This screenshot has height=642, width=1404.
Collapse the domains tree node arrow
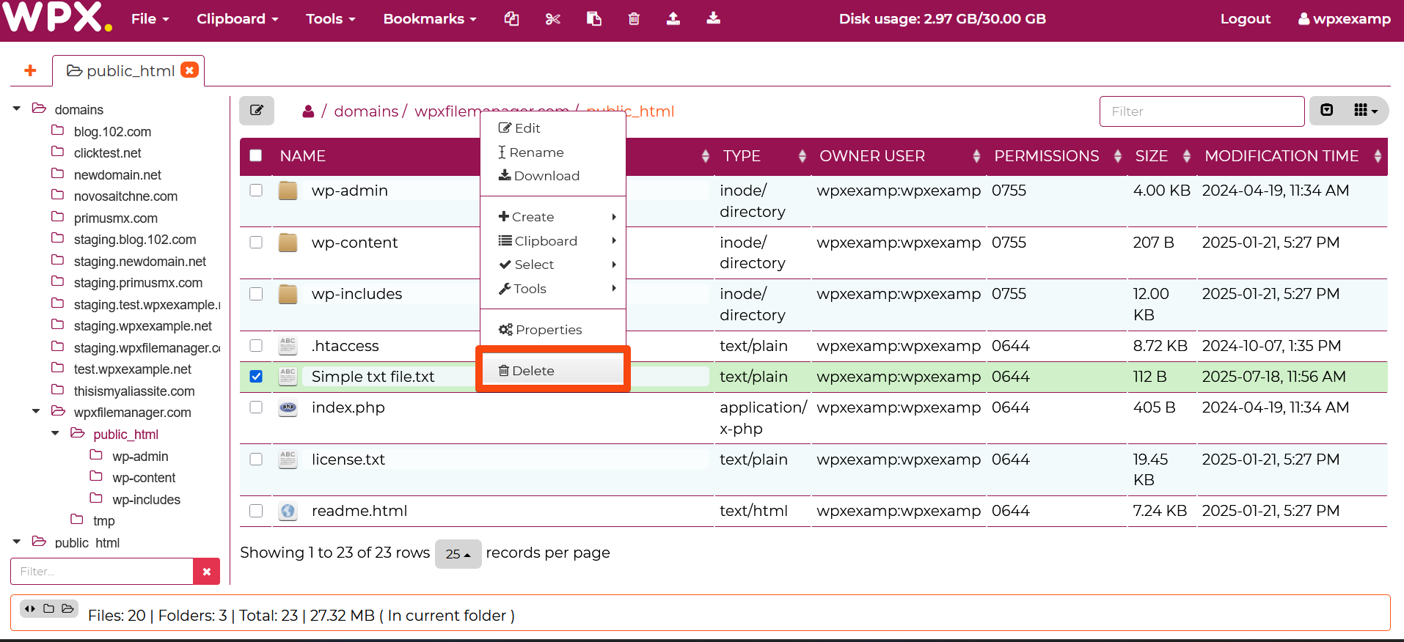coord(16,109)
